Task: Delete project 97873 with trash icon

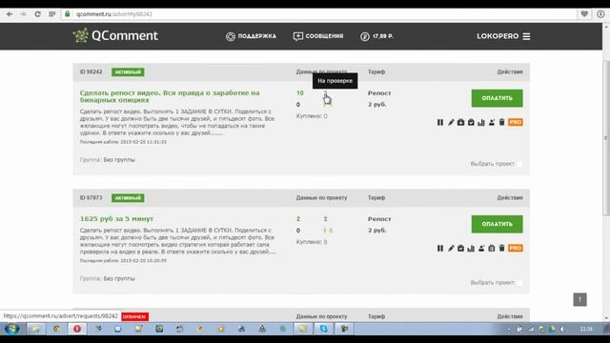Action: click(502, 248)
